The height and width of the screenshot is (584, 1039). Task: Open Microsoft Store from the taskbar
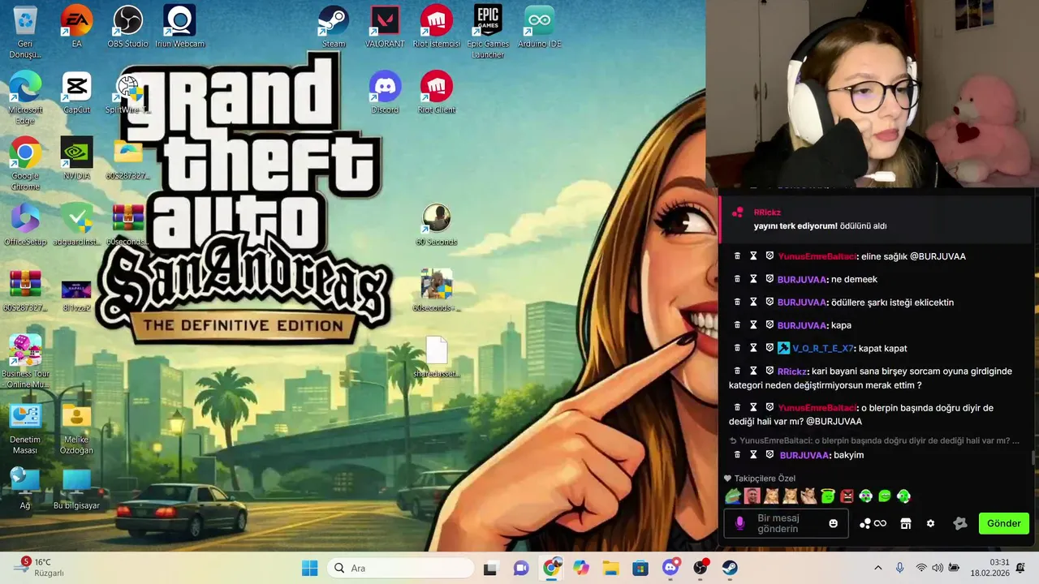640,568
